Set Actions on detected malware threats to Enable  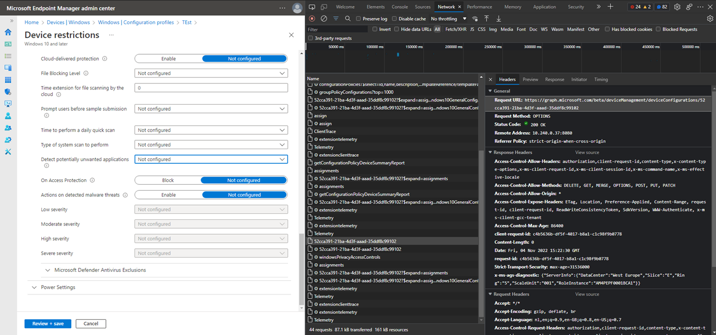pyautogui.click(x=169, y=195)
